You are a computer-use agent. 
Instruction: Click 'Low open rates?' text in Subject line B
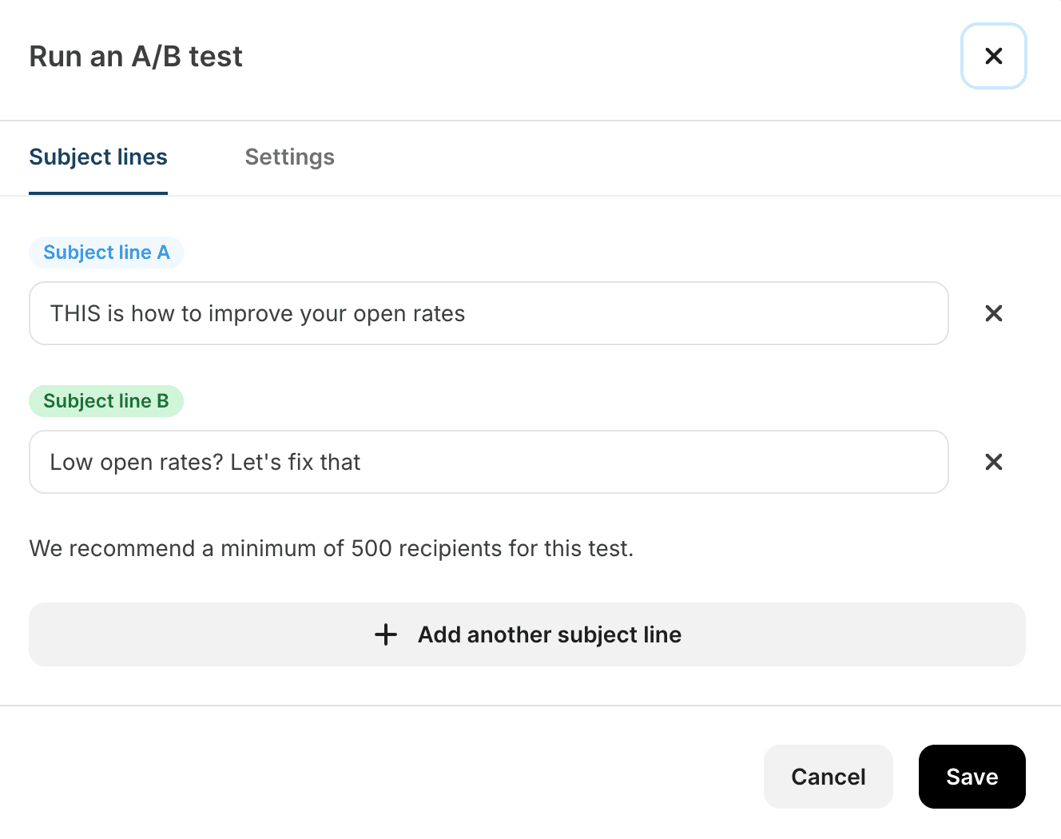[x=137, y=463]
